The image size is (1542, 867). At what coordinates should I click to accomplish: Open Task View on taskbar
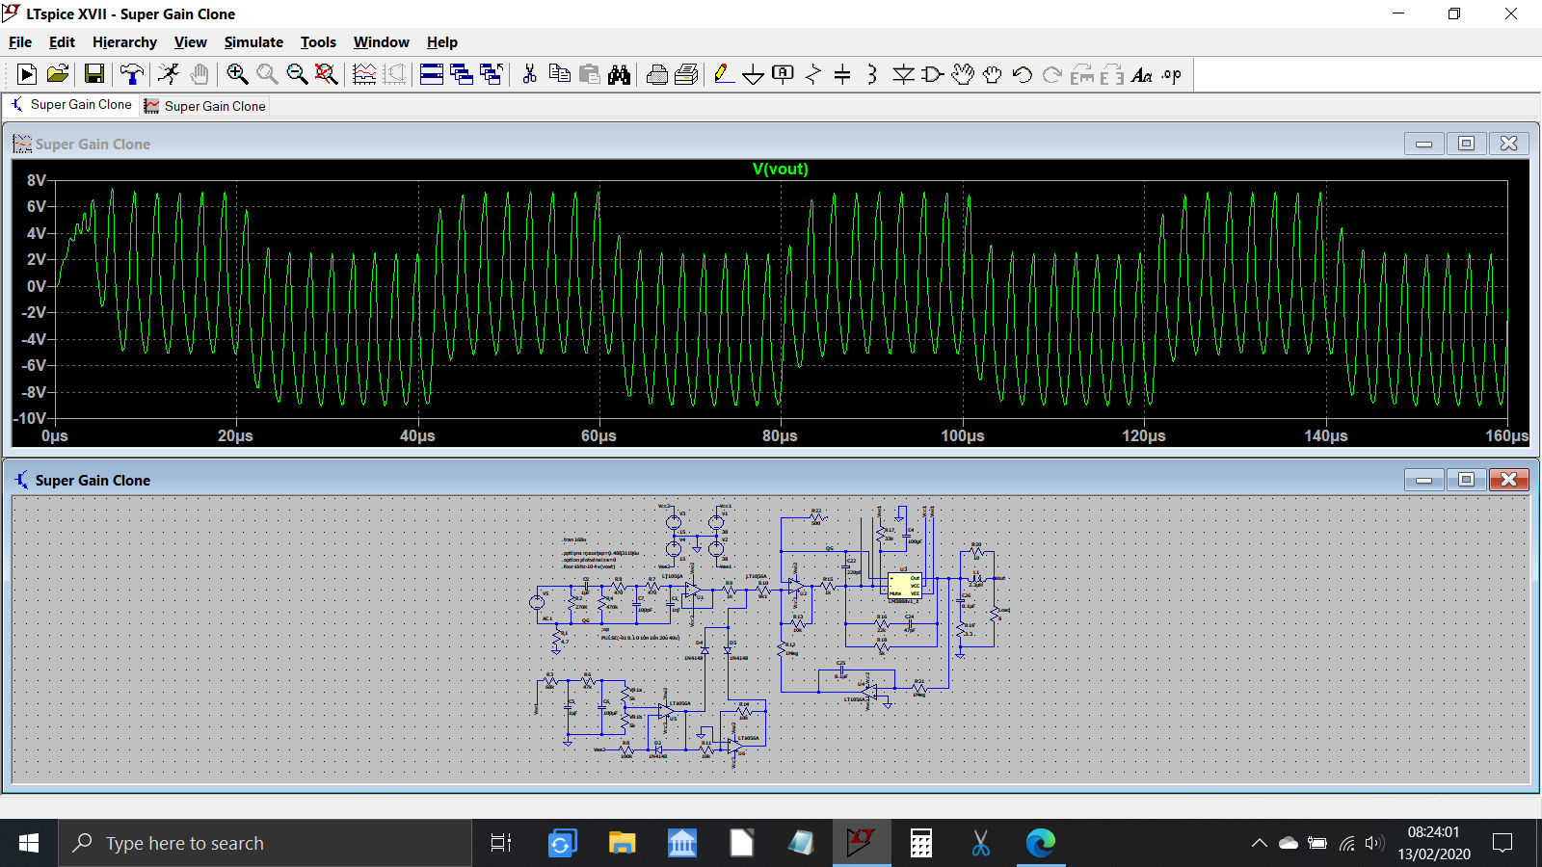[x=501, y=843]
